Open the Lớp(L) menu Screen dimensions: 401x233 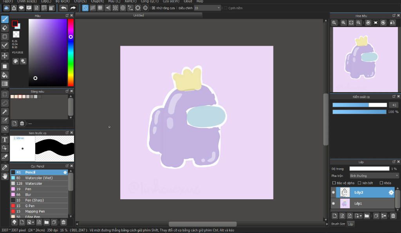click(x=46, y=1)
